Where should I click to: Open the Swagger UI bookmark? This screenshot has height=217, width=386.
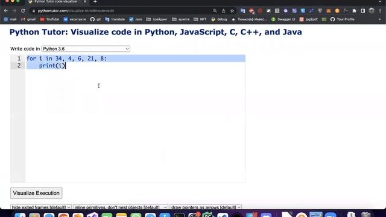tap(283, 19)
